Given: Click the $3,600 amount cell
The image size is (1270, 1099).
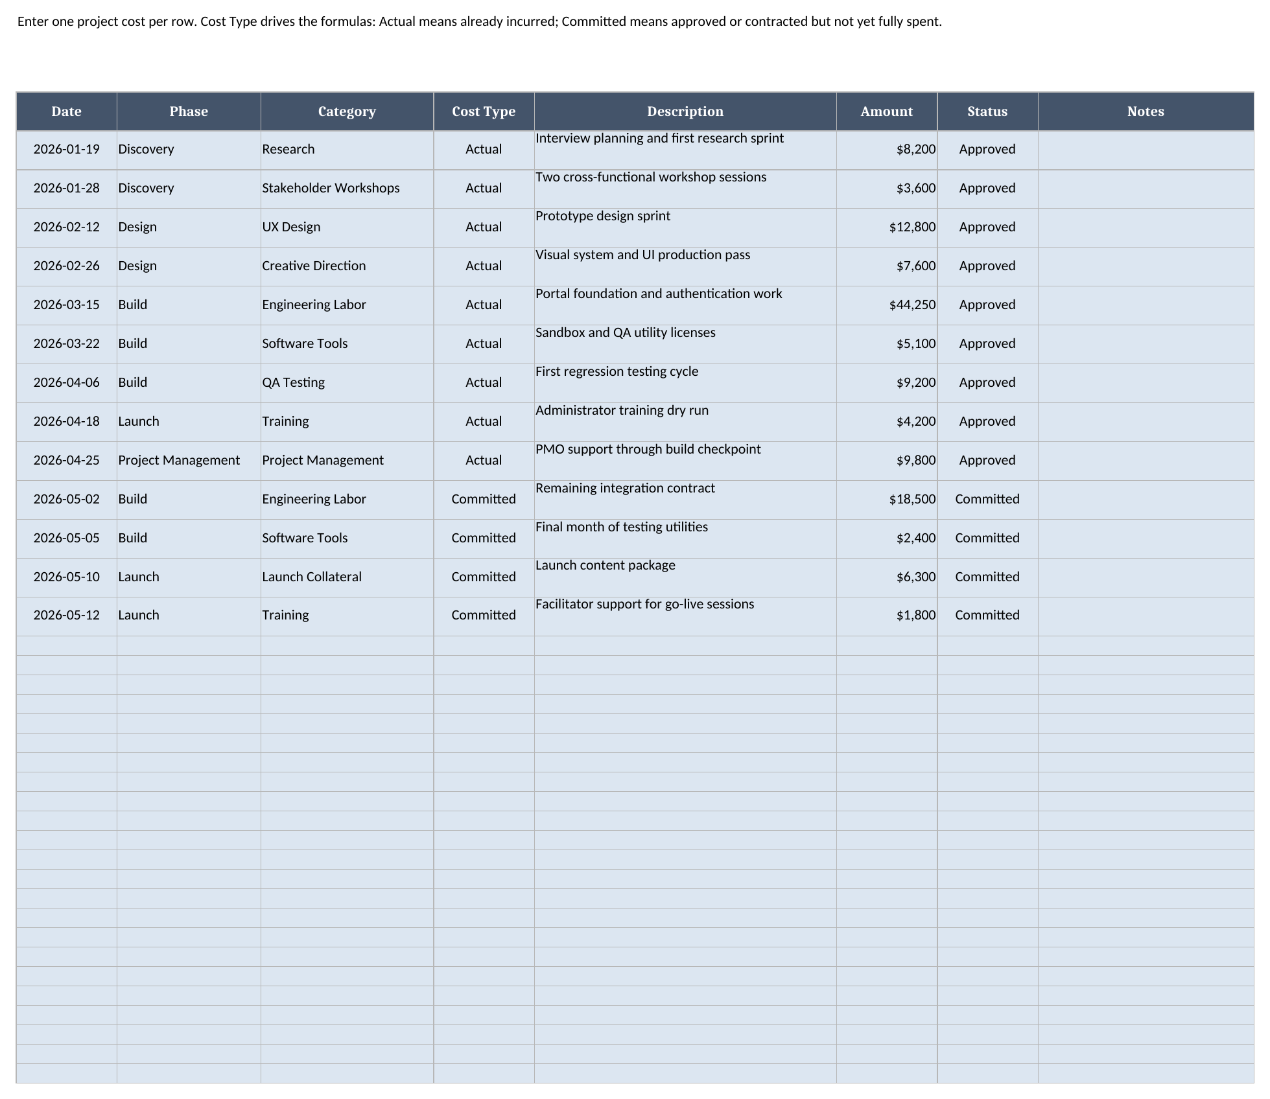Looking at the screenshot, I should click(x=887, y=189).
